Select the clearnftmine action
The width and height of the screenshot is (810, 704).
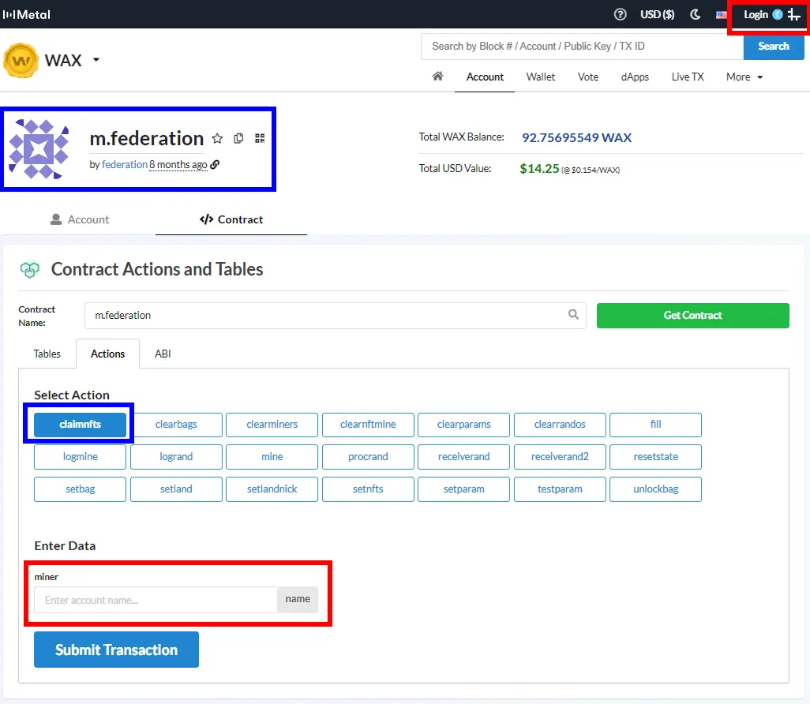pos(368,425)
